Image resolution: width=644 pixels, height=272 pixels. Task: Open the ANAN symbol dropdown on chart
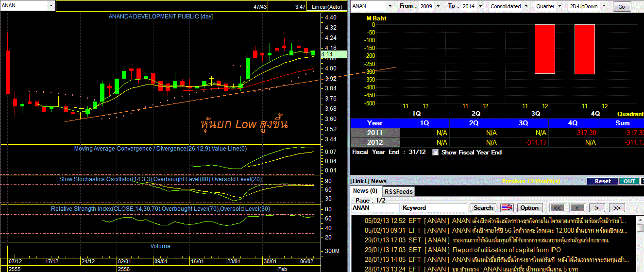pyautogui.click(x=51, y=6)
